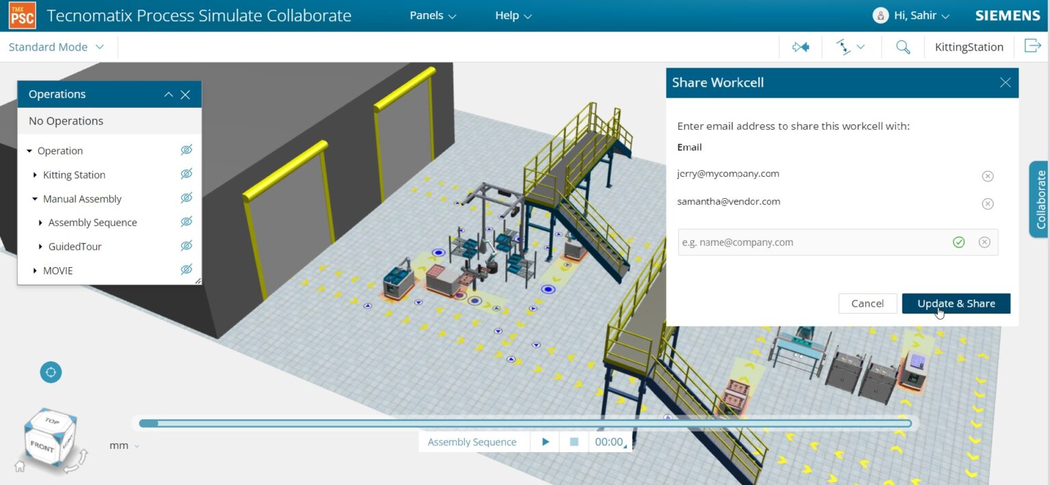Click the Update & Share button

[955, 303]
